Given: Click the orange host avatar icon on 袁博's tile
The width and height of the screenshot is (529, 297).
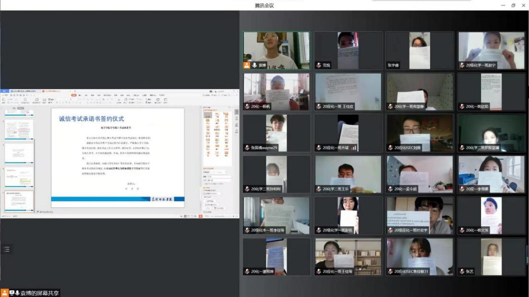Looking at the screenshot, I should 247,66.
